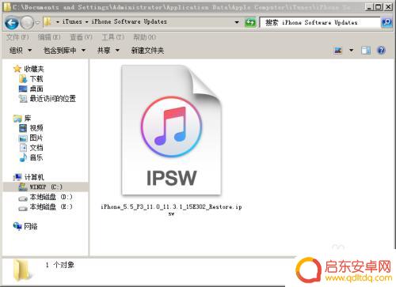Expand arrow before iPhone Software Updates breadcrumb
The height and width of the screenshot is (287, 396).
[86, 22]
